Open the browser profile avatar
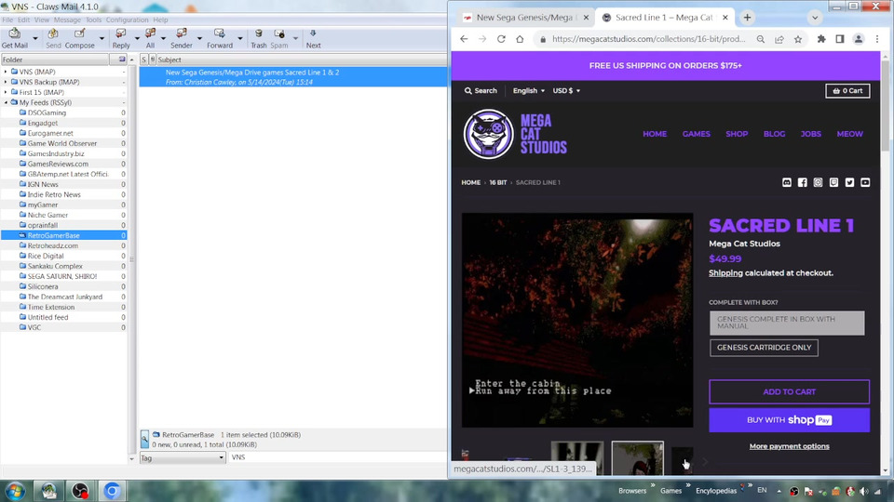The width and height of the screenshot is (894, 502). (858, 39)
